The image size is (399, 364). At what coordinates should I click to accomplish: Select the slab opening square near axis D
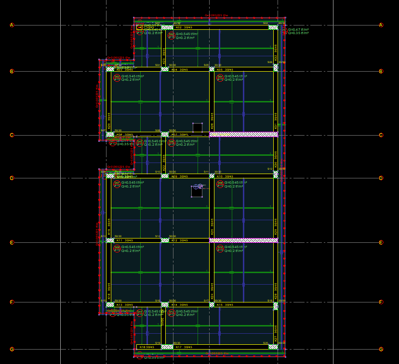coord(197,191)
